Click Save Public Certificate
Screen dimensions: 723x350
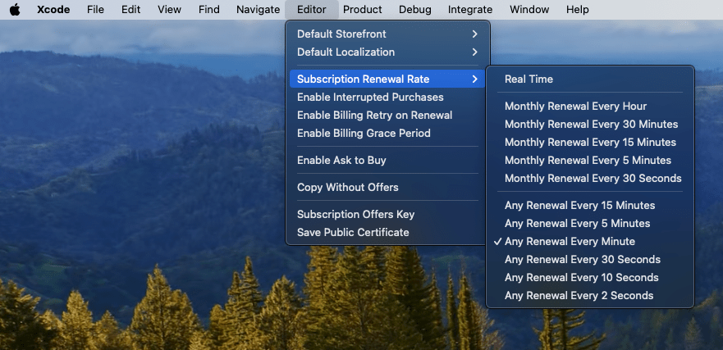[x=353, y=233]
